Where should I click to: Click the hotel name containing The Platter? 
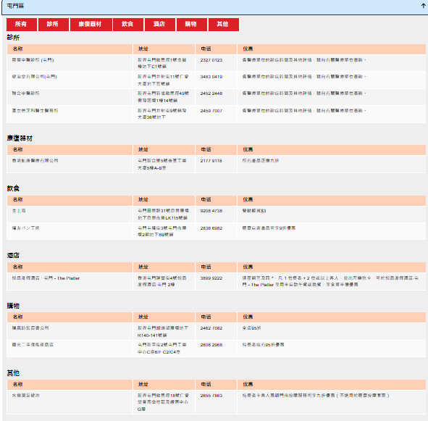(46, 278)
